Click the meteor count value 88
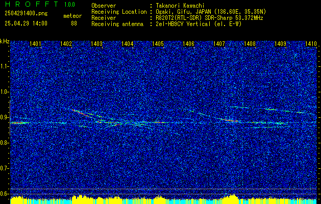The height and width of the screenshot is (204, 321). pos(74,23)
